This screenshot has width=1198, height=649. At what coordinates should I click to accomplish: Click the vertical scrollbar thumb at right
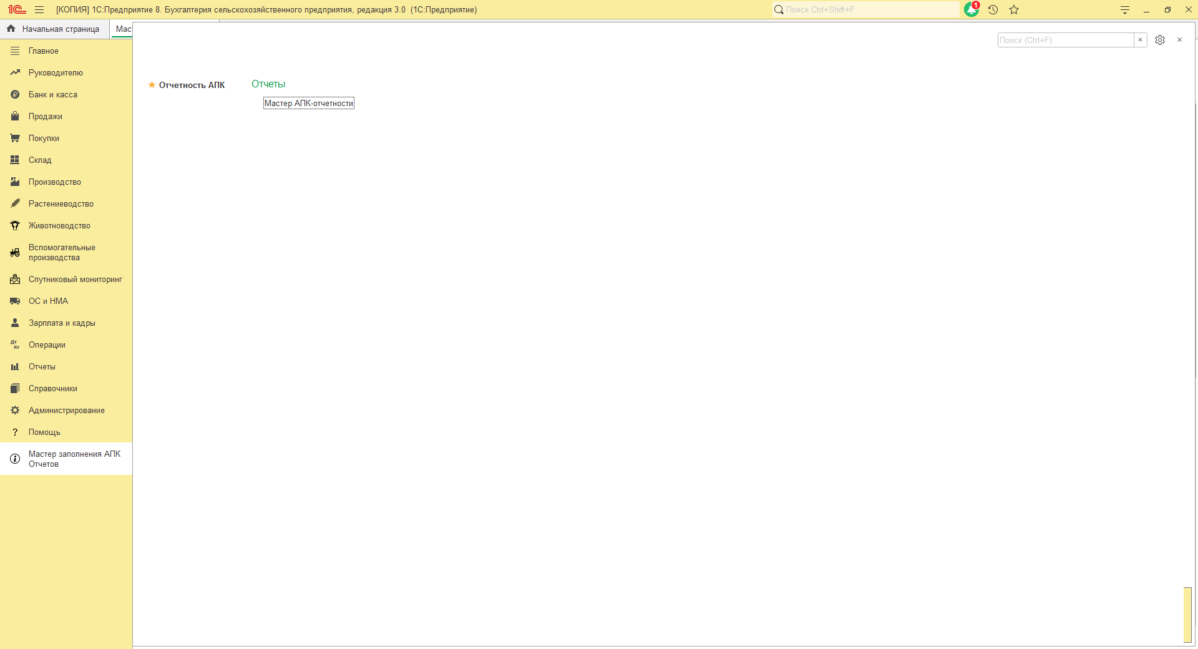tap(1187, 614)
